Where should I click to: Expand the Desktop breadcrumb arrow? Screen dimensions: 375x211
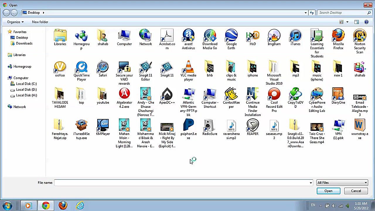43,13
